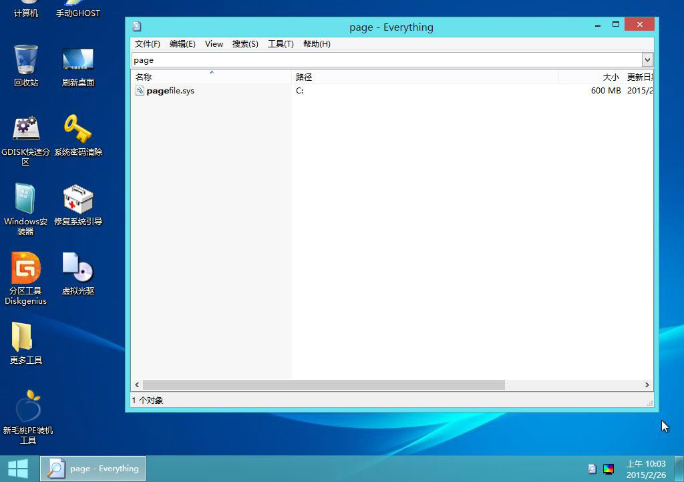
Task: Open the 搜索(S) menu
Action: (x=245, y=44)
